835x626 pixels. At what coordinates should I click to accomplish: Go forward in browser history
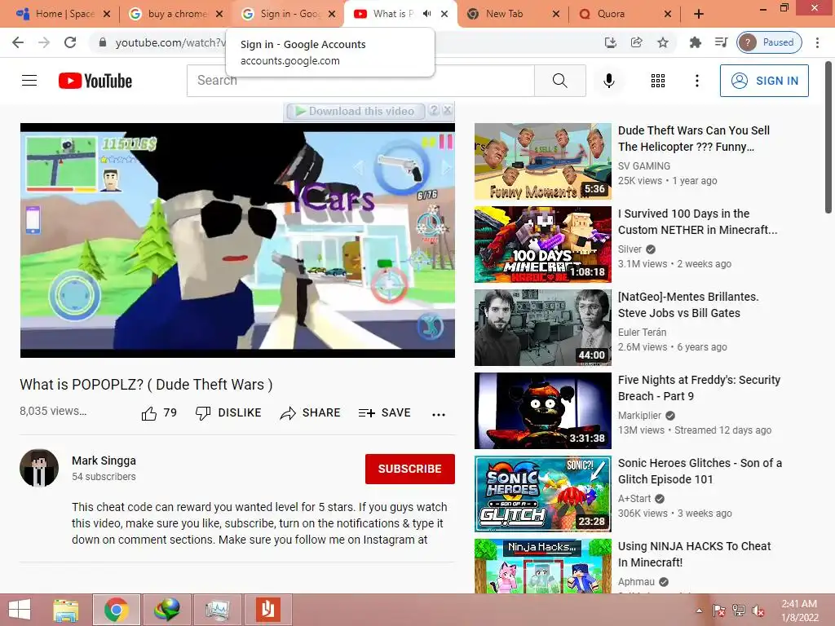click(x=44, y=42)
